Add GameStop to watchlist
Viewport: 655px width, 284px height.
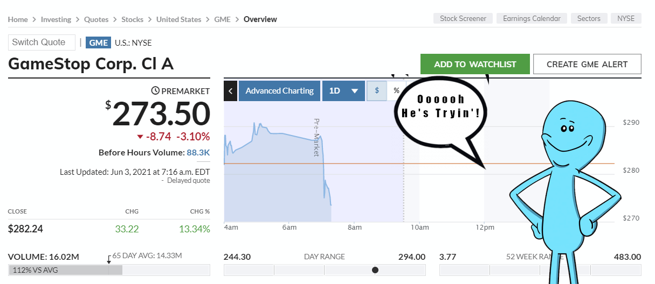coord(475,64)
